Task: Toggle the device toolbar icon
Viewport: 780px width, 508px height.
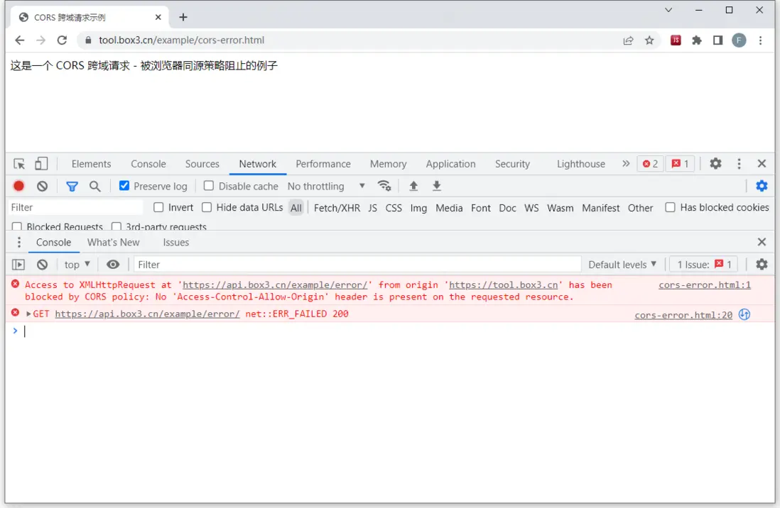Action: (x=41, y=163)
